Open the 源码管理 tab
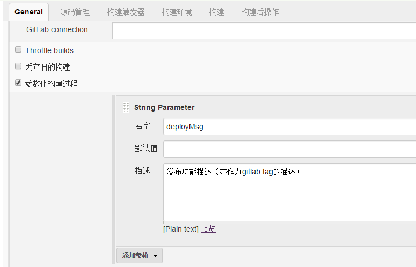The image size is (416, 267). pos(75,12)
